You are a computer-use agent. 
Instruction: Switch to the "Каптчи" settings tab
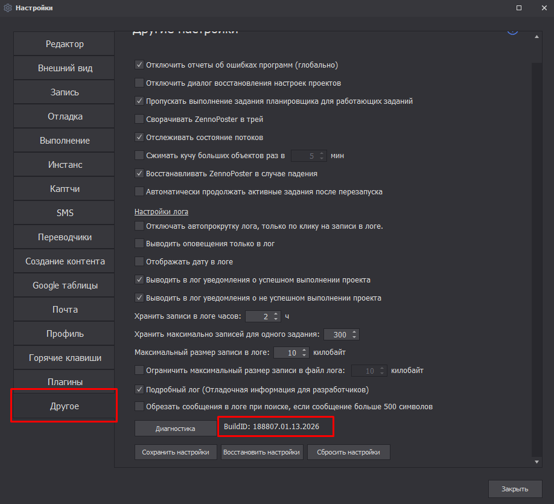point(65,189)
